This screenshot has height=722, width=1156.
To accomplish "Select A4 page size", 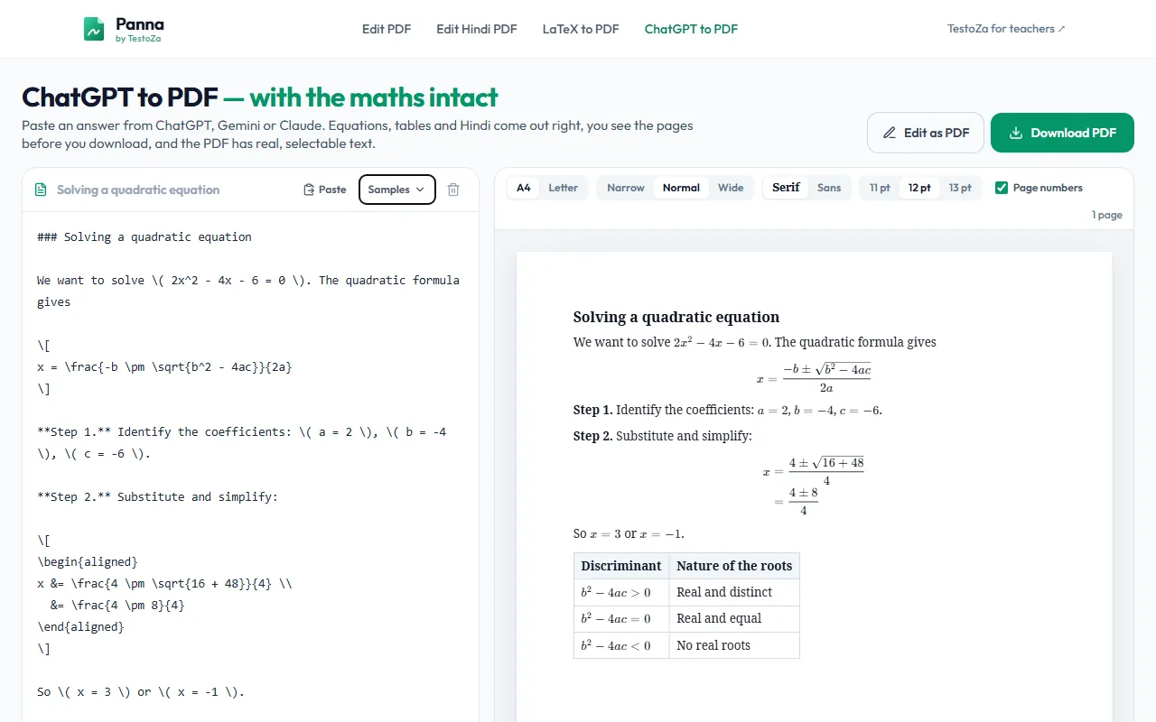I will click(x=524, y=188).
